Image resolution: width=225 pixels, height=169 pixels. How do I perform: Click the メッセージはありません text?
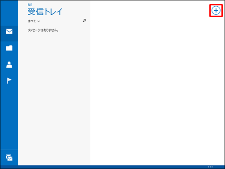tap(43, 30)
